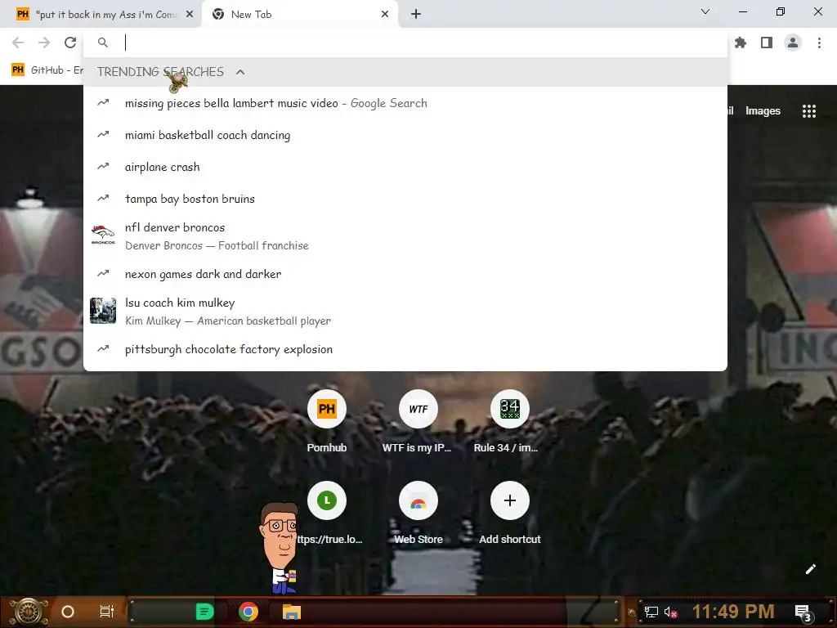Screen dimensions: 837x628
Task: Click trending arrow icon beside pittsburgh chocolate factory
Action: point(103,348)
